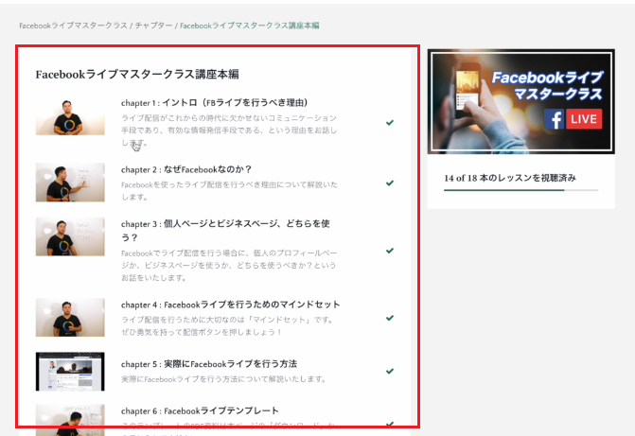This screenshot has width=635, height=436.
Task: Click completed checkmark for chapter 5
Action: [x=390, y=372]
